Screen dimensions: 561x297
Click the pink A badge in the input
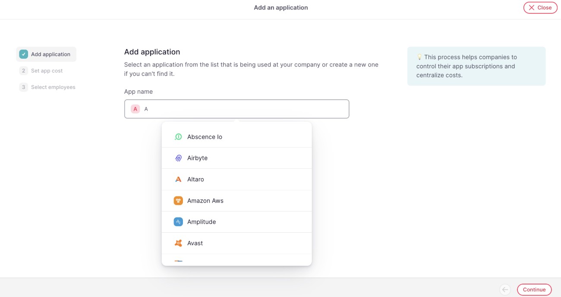136,109
